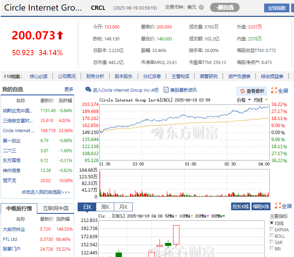
Task: Open the stock forum chat bubble icon
Action: pos(88,90)
